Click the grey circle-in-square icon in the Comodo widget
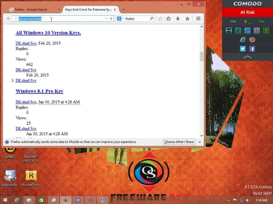Image resolution: width=273 pixels, height=204 pixels. [257, 31]
